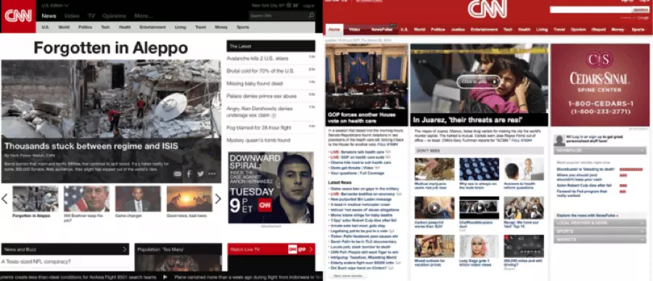Image resolution: width=653 pixels, height=281 pixels.
Task: Open 'A Texas-sized NFL conspiracy?' link
Action: coord(36,261)
